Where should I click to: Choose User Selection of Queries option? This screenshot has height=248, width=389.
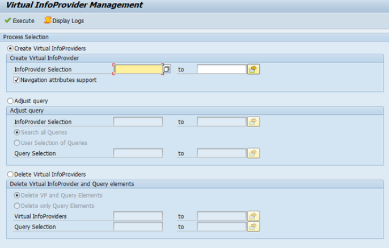[x=17, y=143]
